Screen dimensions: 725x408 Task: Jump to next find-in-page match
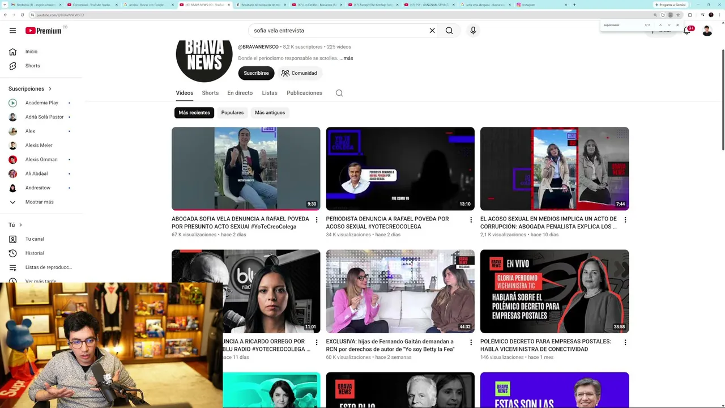tap(669, 25)
